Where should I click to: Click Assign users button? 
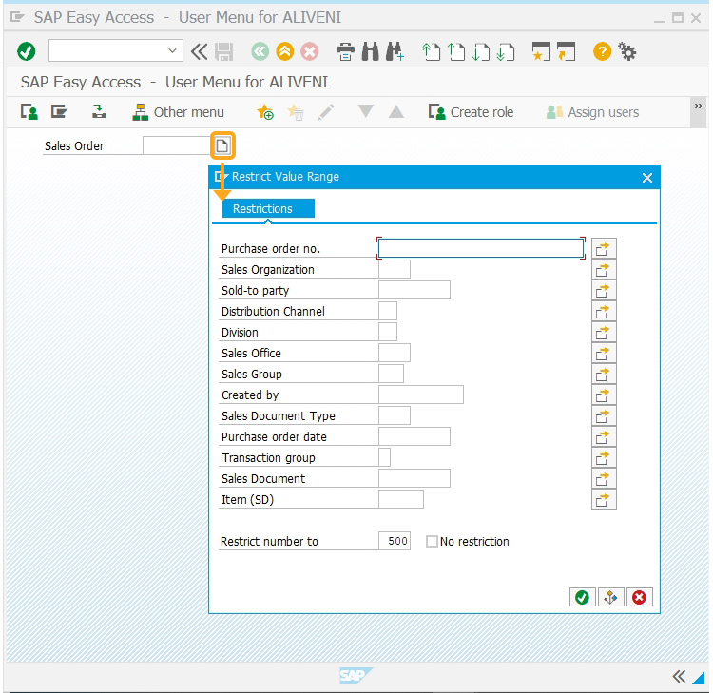coord(592,112)
